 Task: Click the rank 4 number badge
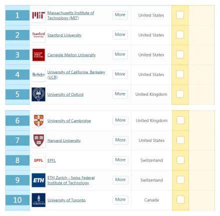pos(17,74)
